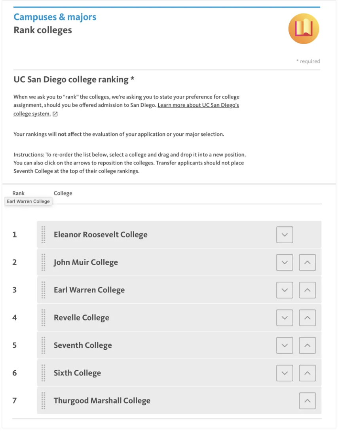Move John Muir College down
The image size is (338, 432).
tap(285, 262)
